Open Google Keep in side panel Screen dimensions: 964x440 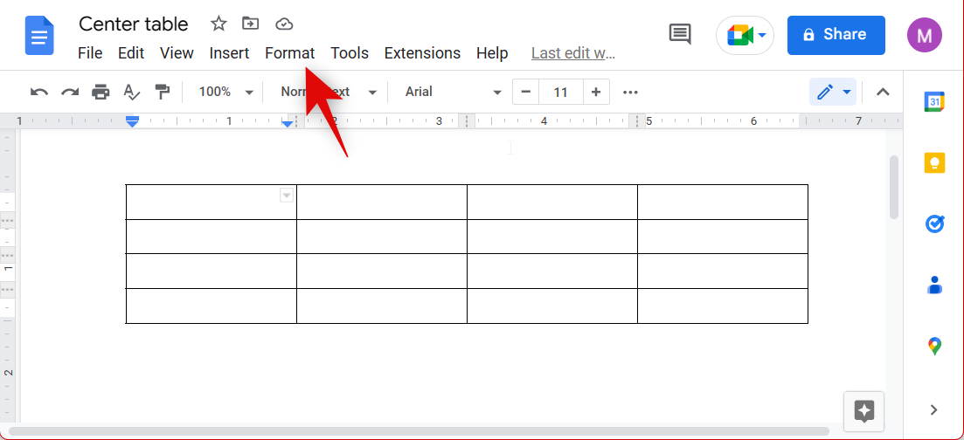click(x=934, y=162)
